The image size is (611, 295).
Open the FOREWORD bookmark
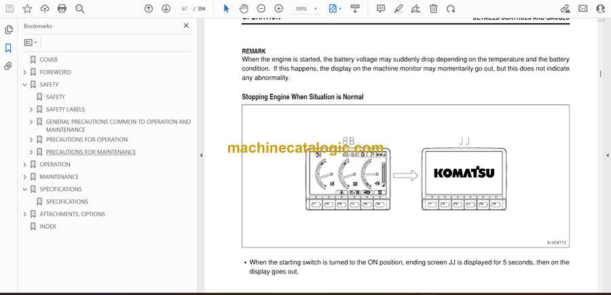point(55,72)
